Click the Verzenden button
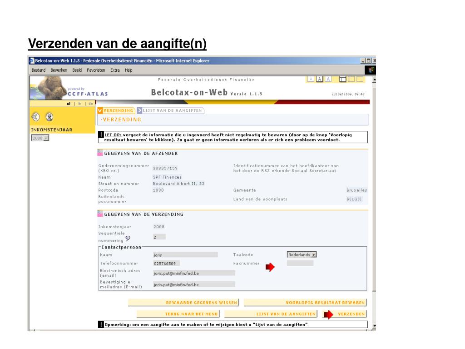 click(344, 314)
